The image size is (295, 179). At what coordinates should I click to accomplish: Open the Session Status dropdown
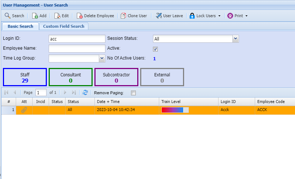[x=236, y=39]
